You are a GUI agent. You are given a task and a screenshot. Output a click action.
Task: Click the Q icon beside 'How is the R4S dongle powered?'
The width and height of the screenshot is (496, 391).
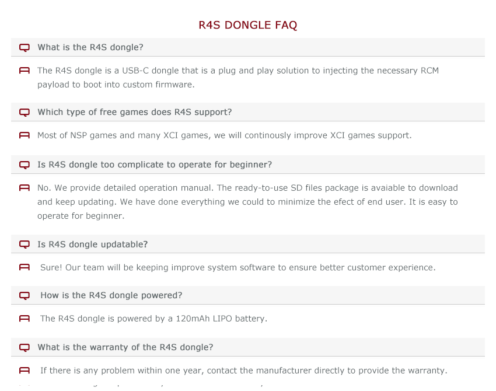pyautogui.click(x=25, y=295)
